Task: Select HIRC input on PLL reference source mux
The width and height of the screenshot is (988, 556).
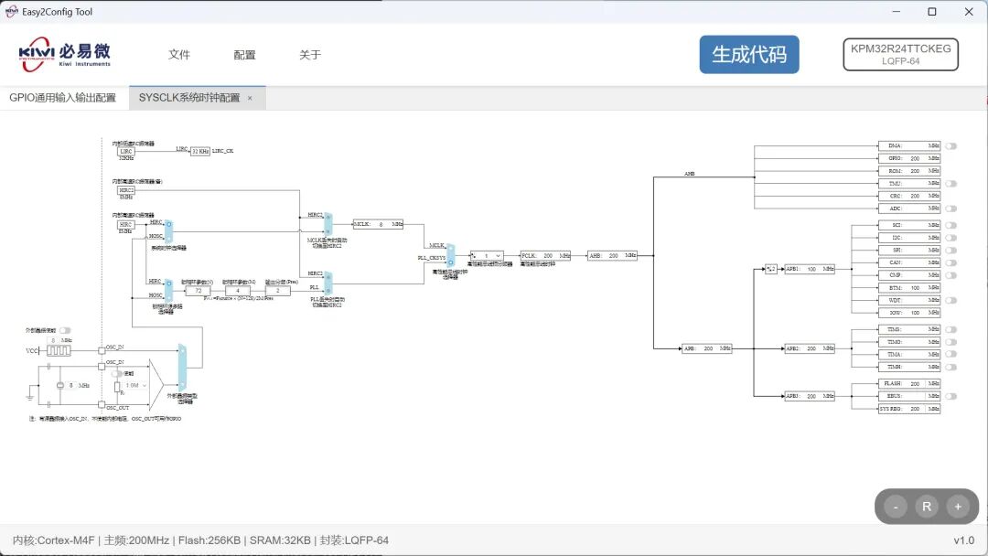Action: 168,284
